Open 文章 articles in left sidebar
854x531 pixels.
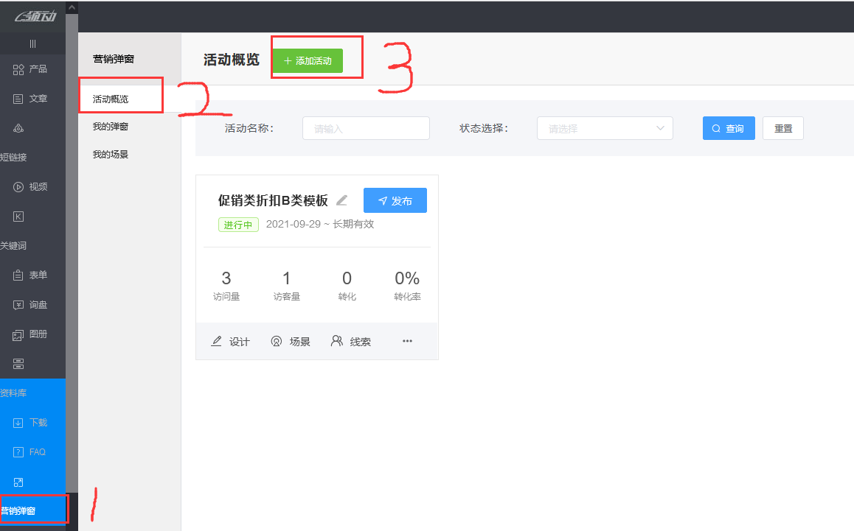point(31,99)
